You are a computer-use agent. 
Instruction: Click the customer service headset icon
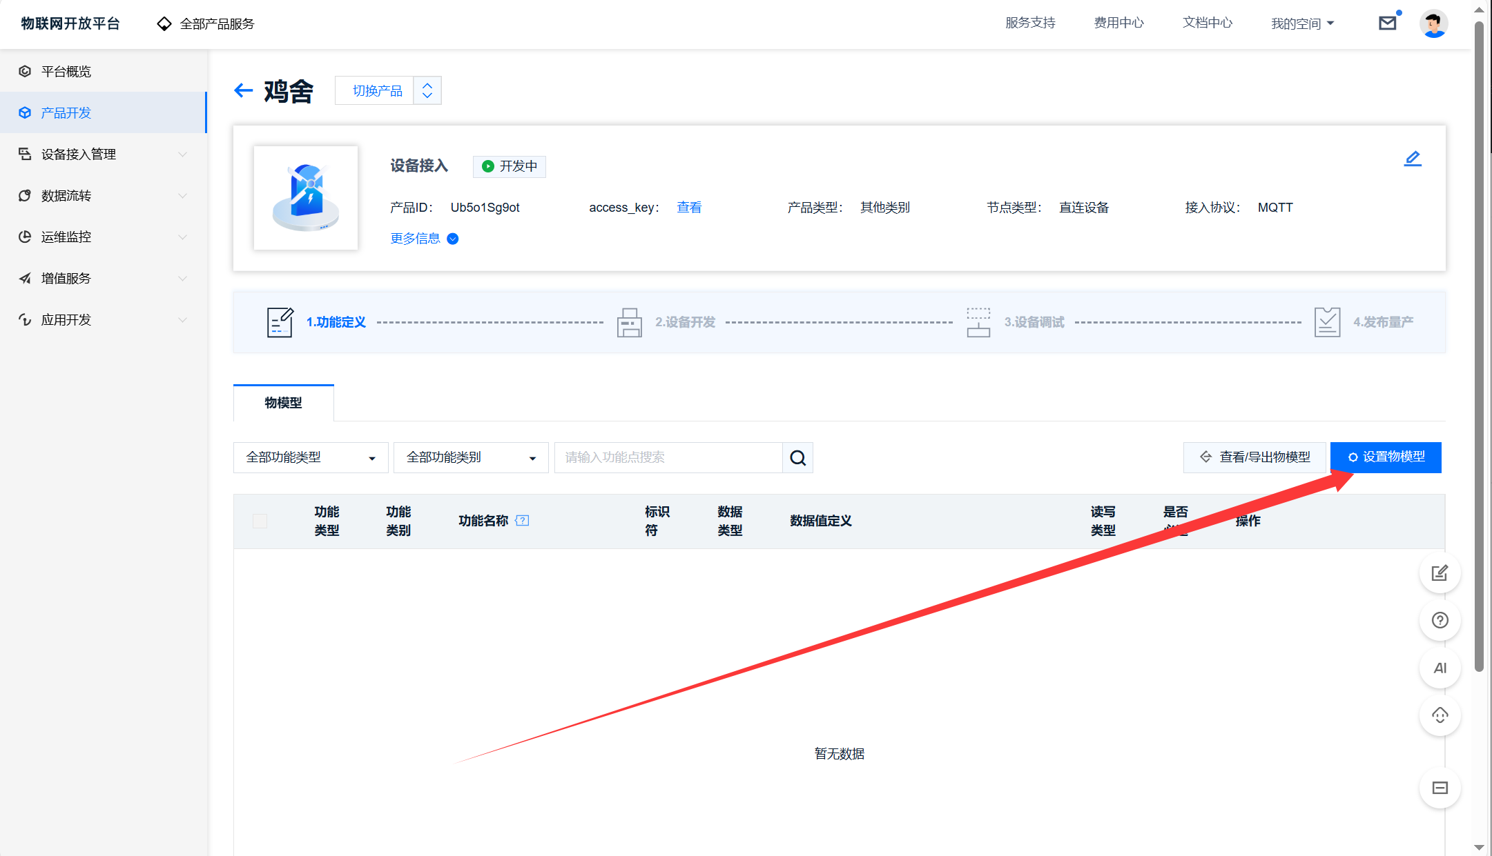tap(1440, 715)
